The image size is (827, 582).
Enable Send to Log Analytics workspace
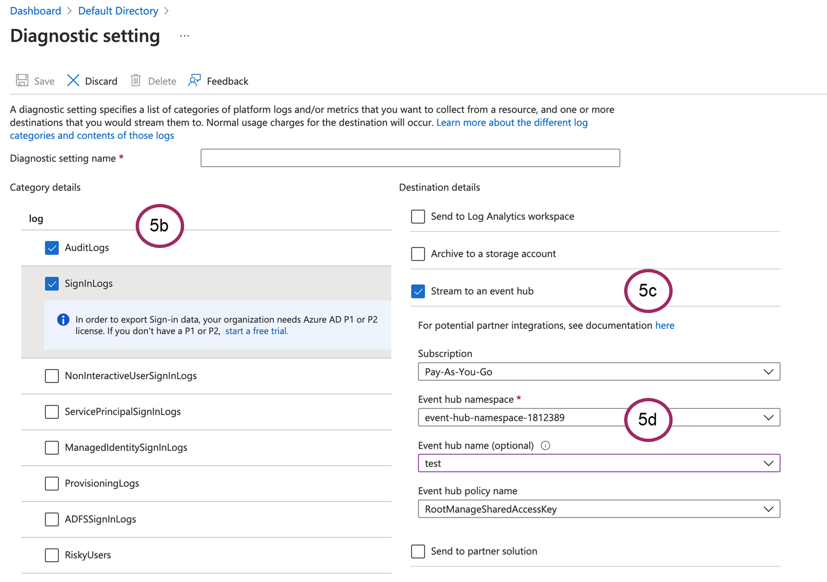[x=418, y=217]
